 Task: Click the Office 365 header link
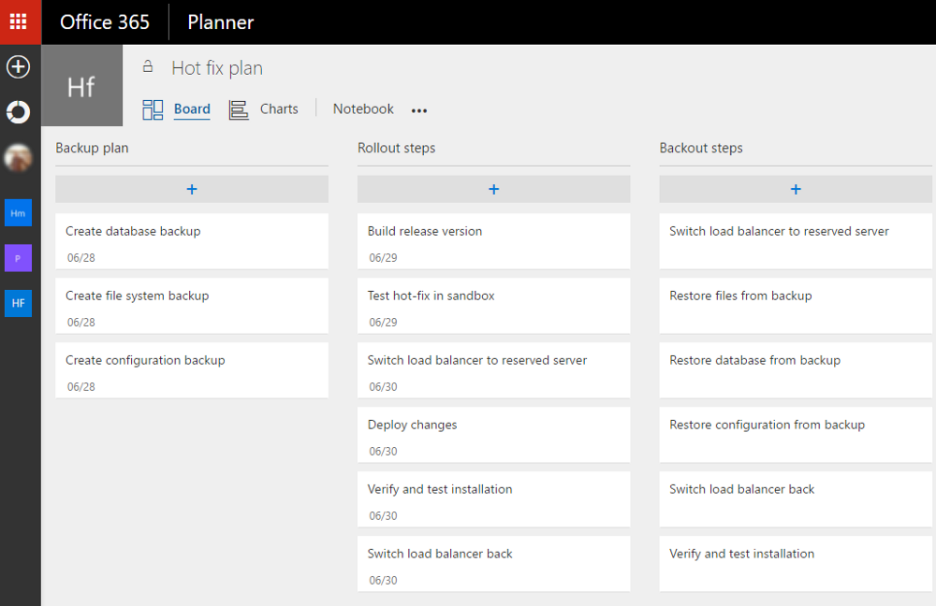105,22
